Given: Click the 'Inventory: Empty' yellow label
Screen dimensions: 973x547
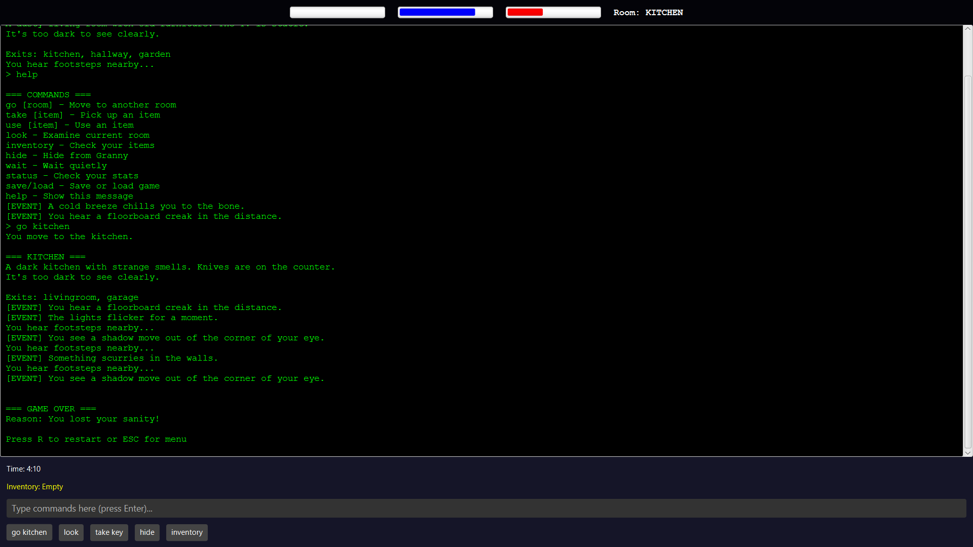Looking at the screenshot, I should pos(34,487).
